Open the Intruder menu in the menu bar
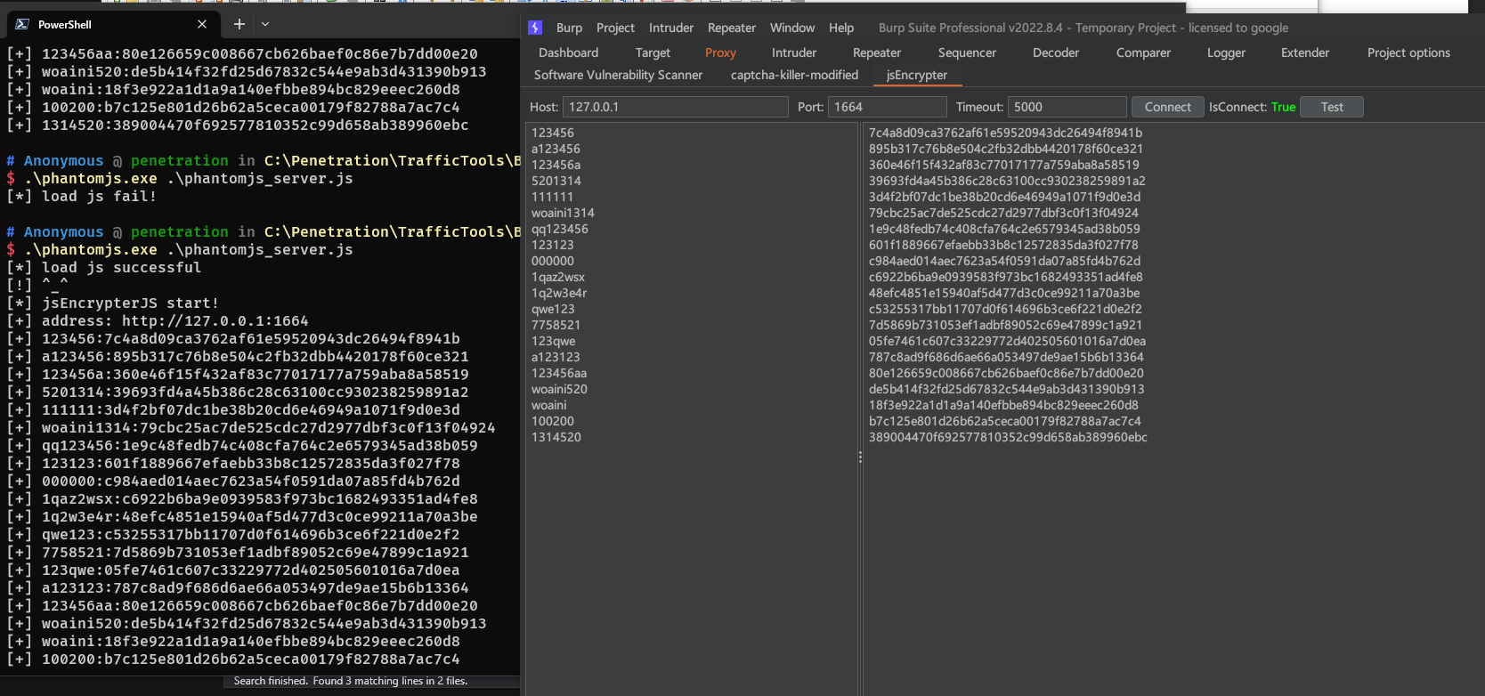The image size is (1485, 696). tap(671, 28)
